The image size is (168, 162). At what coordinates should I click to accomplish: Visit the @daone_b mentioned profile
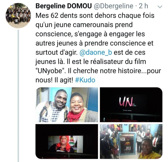[96, 52]
